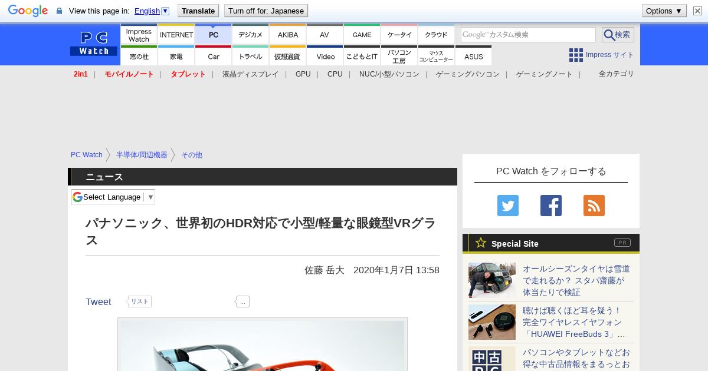
Task: Select the PC tab
Action: [214, 34]
